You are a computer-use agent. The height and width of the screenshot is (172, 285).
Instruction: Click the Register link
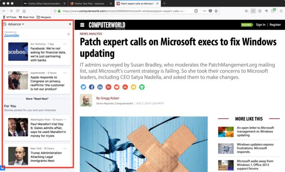(275, 25)
